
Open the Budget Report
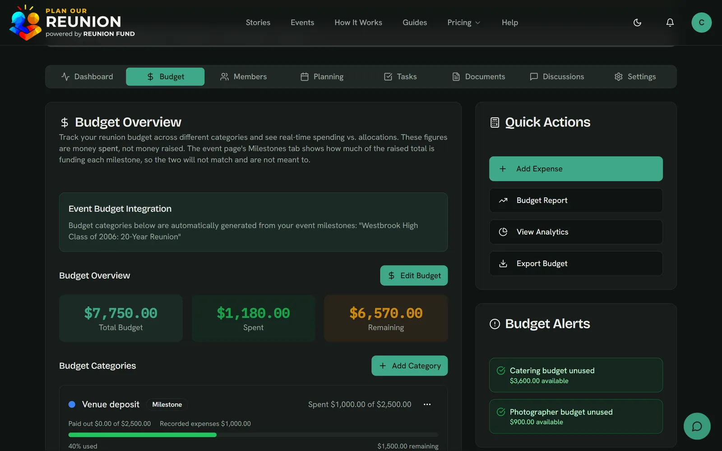pos(576,200)
